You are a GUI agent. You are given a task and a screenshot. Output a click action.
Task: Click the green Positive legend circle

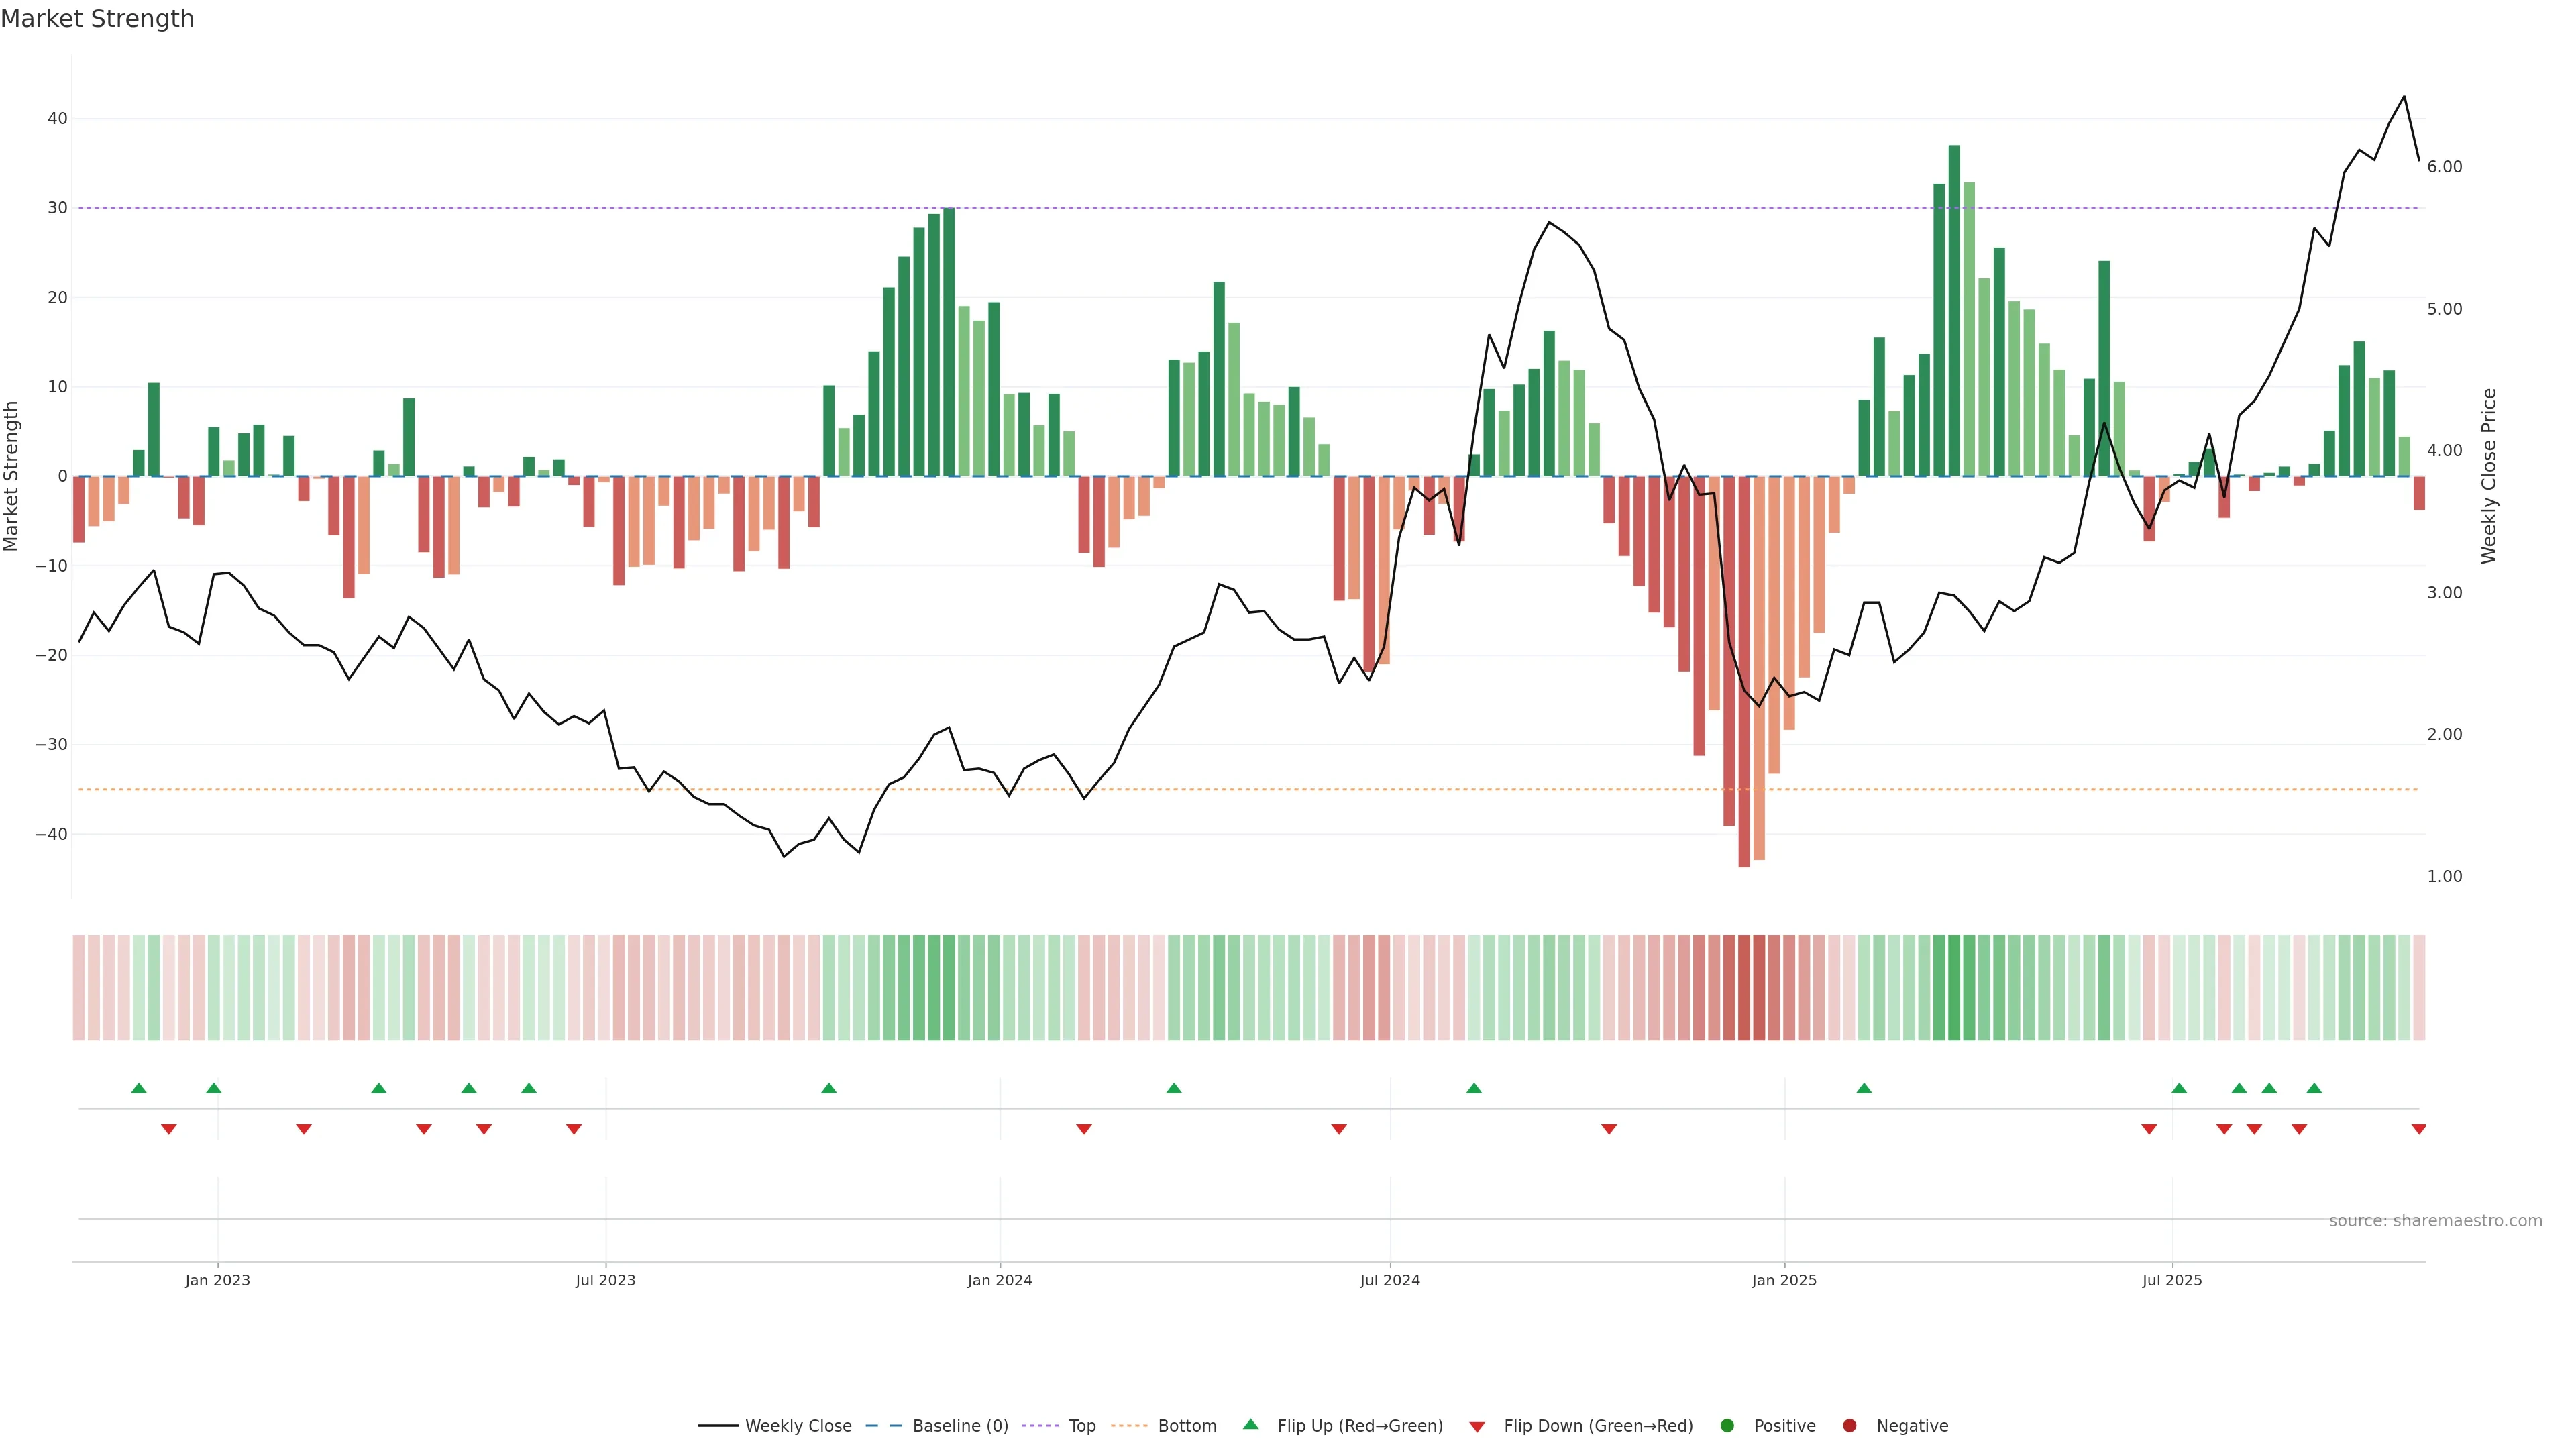(1727, 1426)
